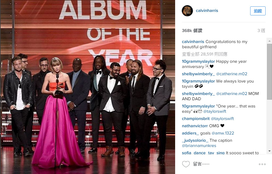Open the Album of the Year photo
This screenshot has height=174, width=272.
(88, 87)
